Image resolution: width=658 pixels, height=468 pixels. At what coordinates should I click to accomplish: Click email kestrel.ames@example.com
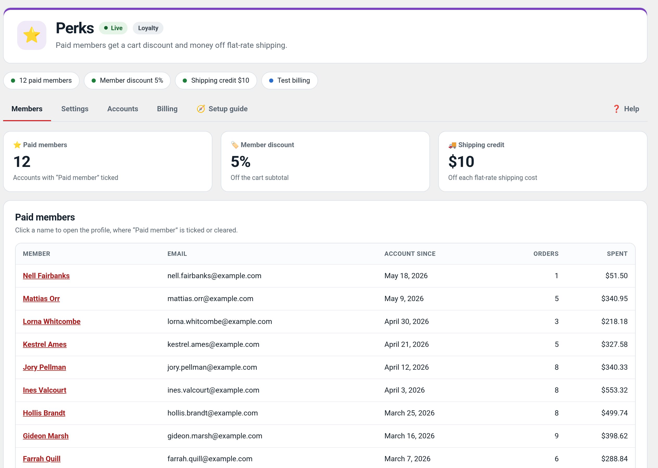(213, 344)
